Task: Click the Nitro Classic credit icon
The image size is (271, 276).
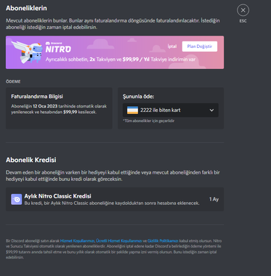Action: pyautogui.click(x=17, y=199)
